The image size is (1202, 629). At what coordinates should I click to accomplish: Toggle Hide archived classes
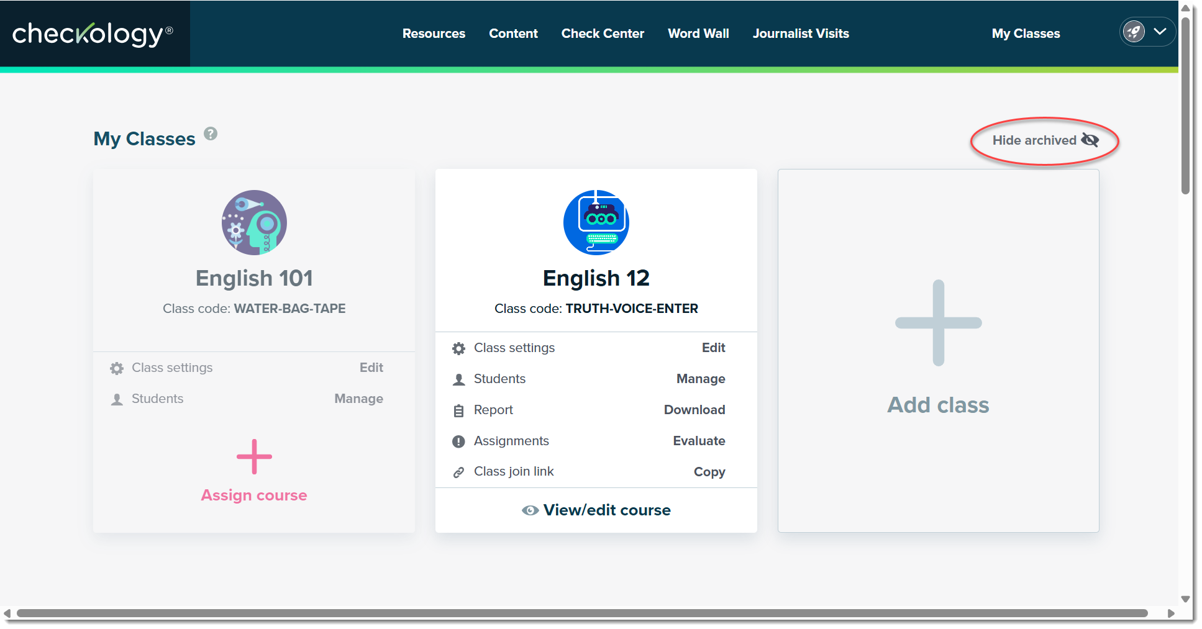[1045, 140]
